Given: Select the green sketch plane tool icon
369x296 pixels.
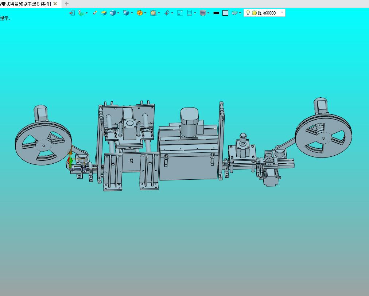Looking at the screenshot, I should tap(81, 13).
